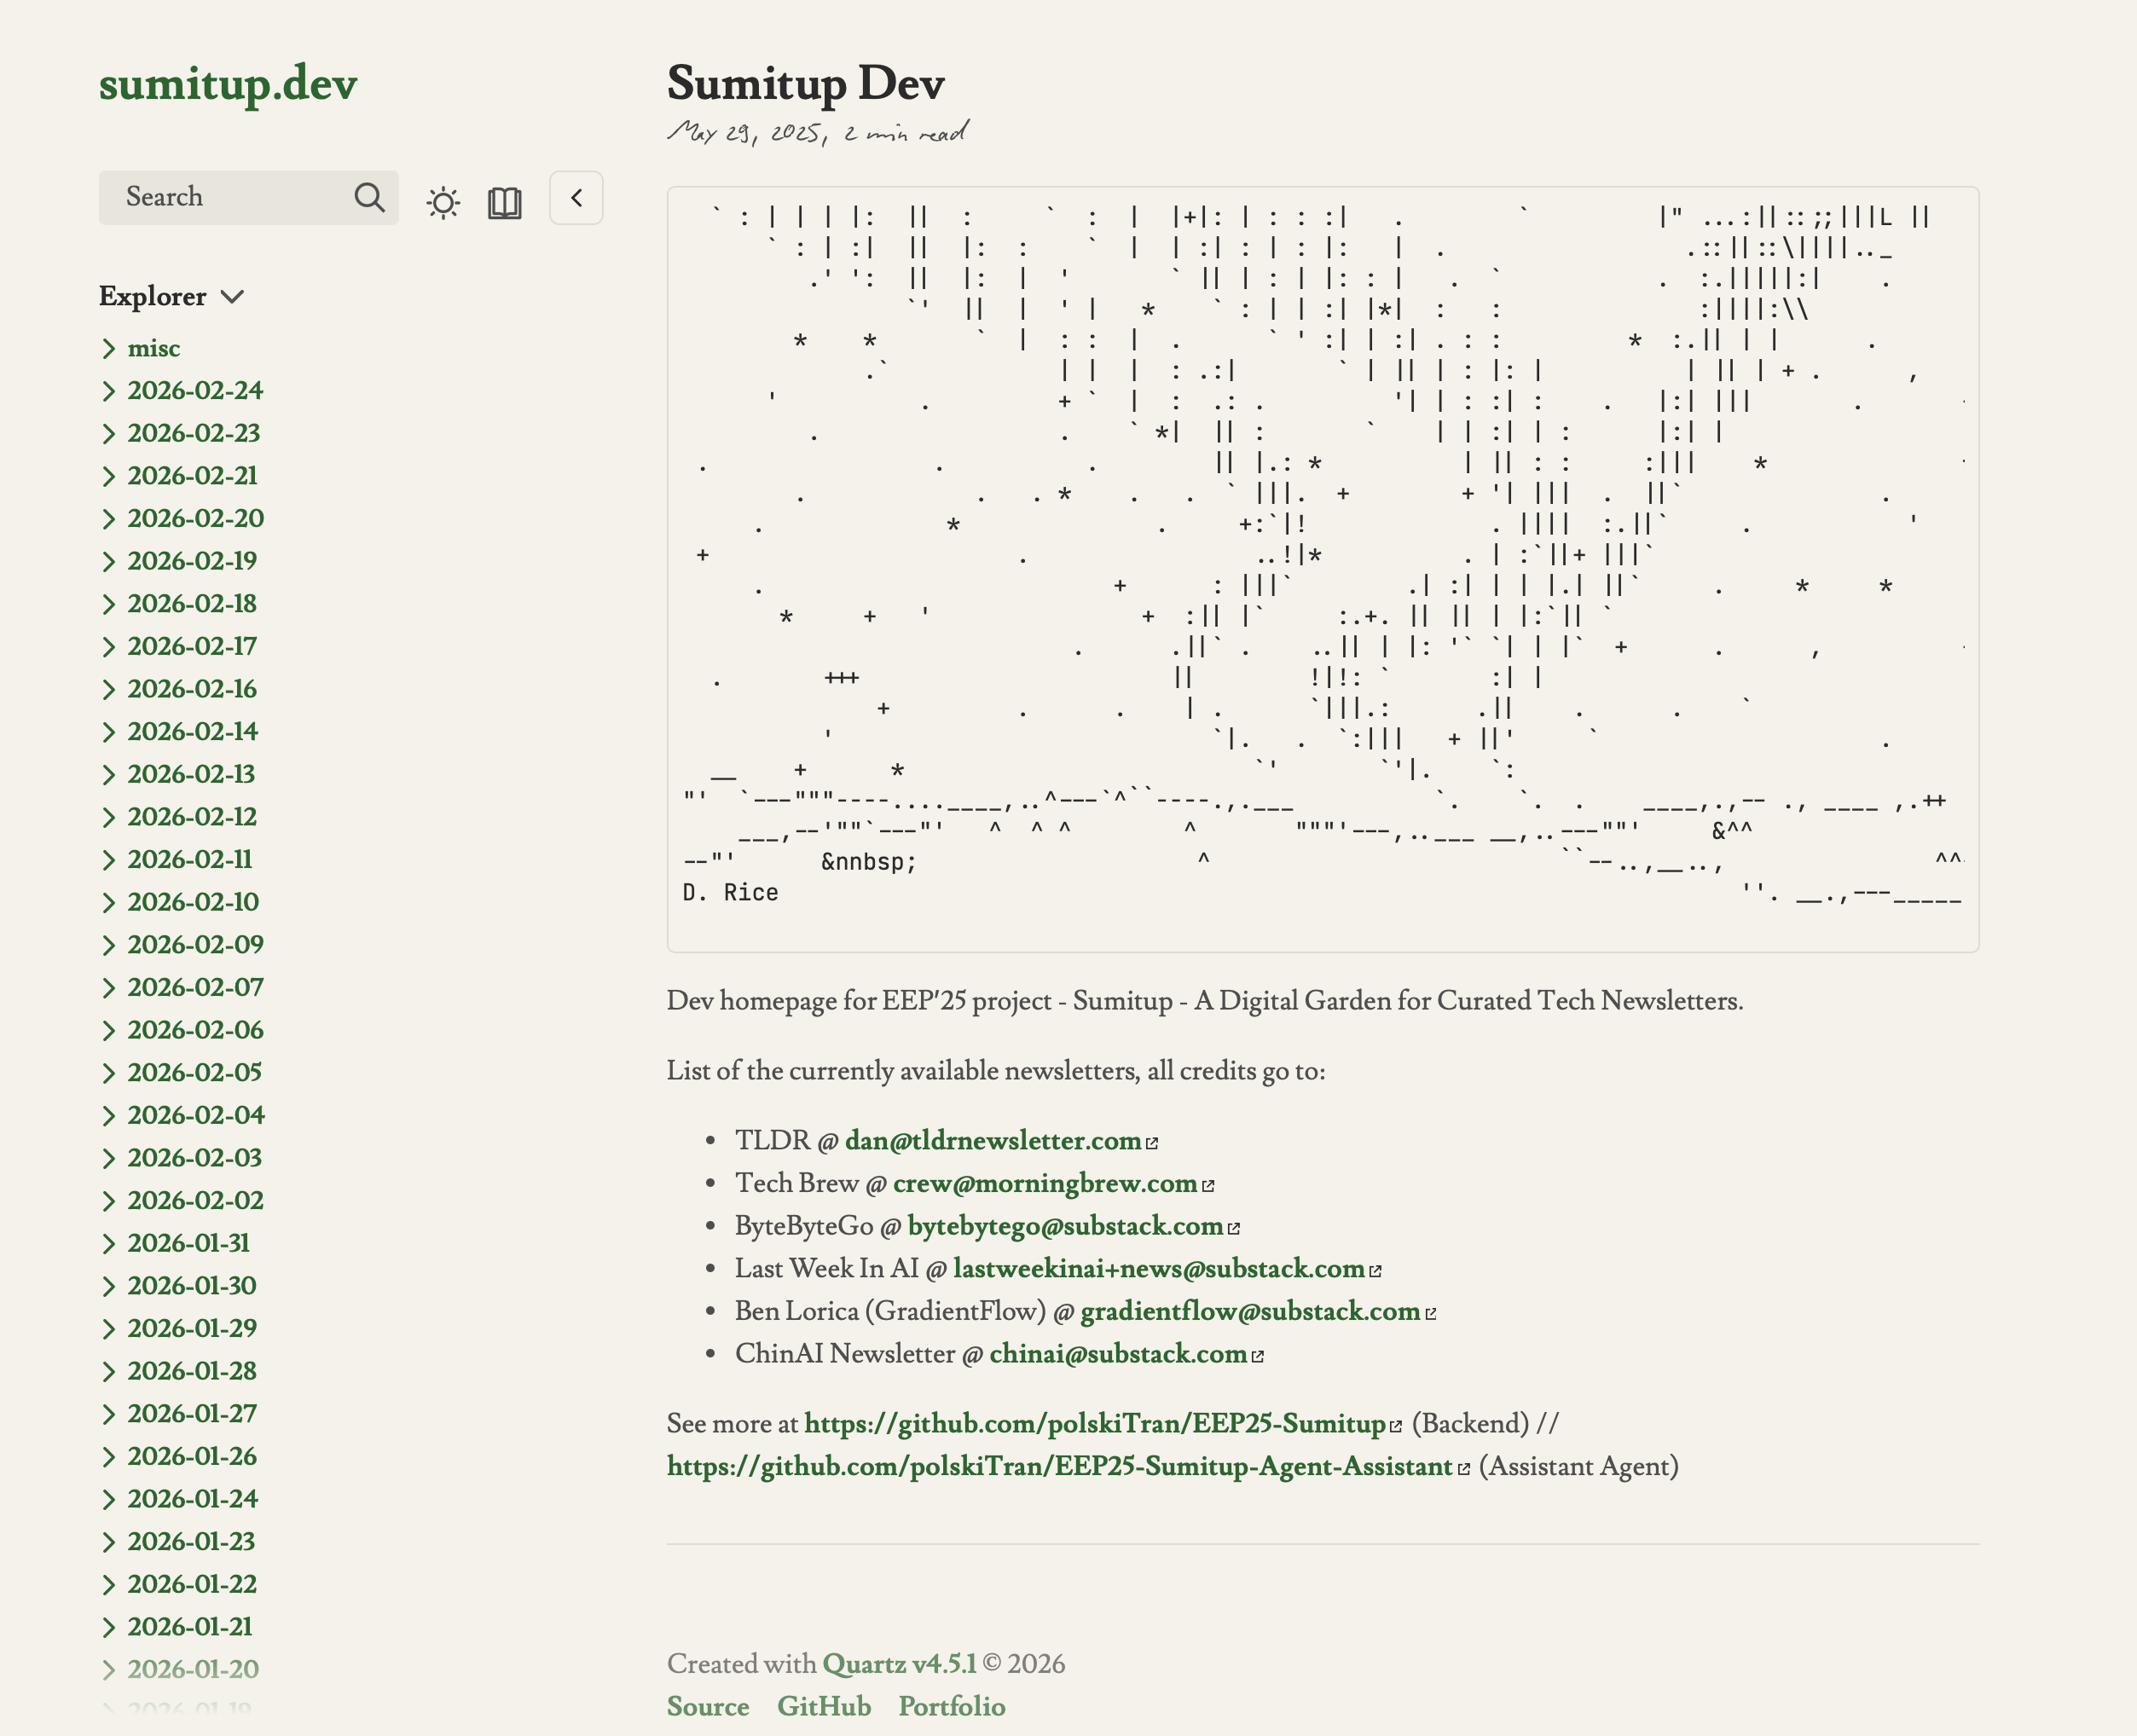Click external link icon after EEP25-Sumitup backend link
Screen dimensions: 2137x1736
pyautogui.click(x=1394, y=1423)
